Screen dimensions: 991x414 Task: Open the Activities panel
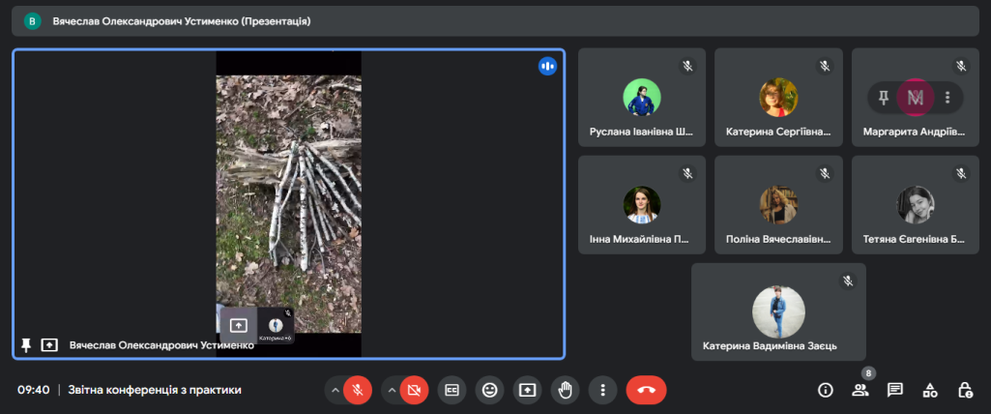(930, 390)
